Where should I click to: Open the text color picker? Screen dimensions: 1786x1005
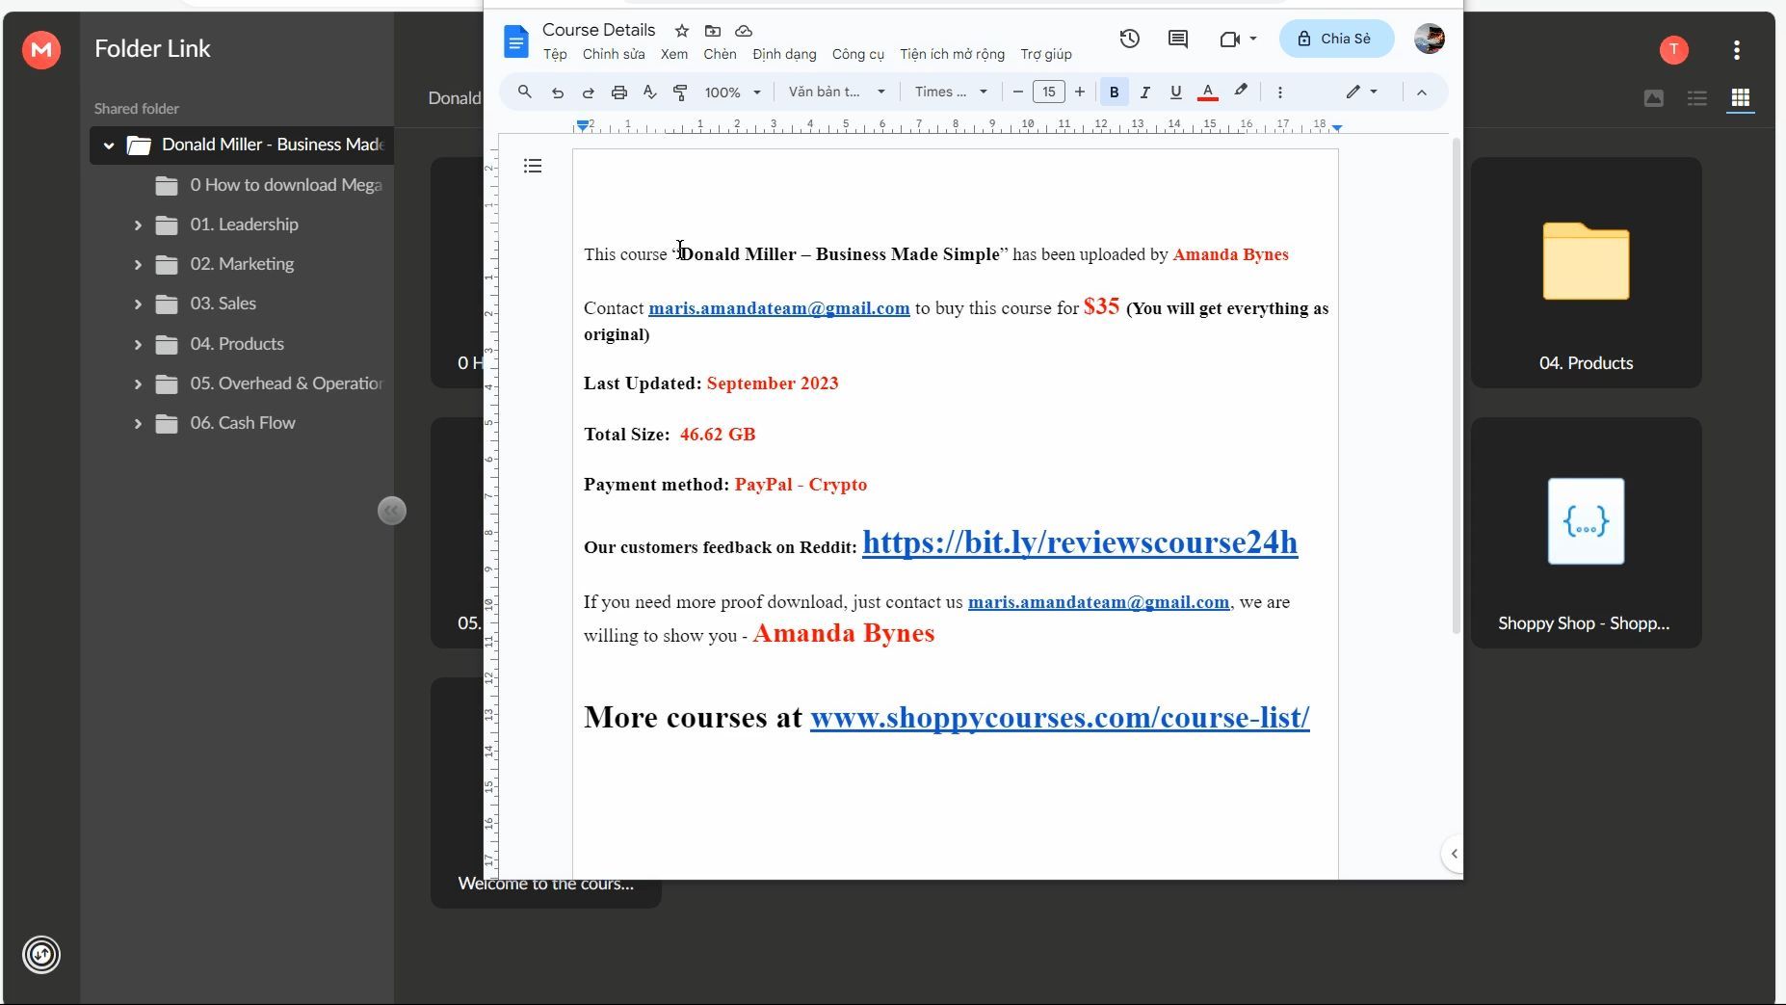click(1208, 93)
